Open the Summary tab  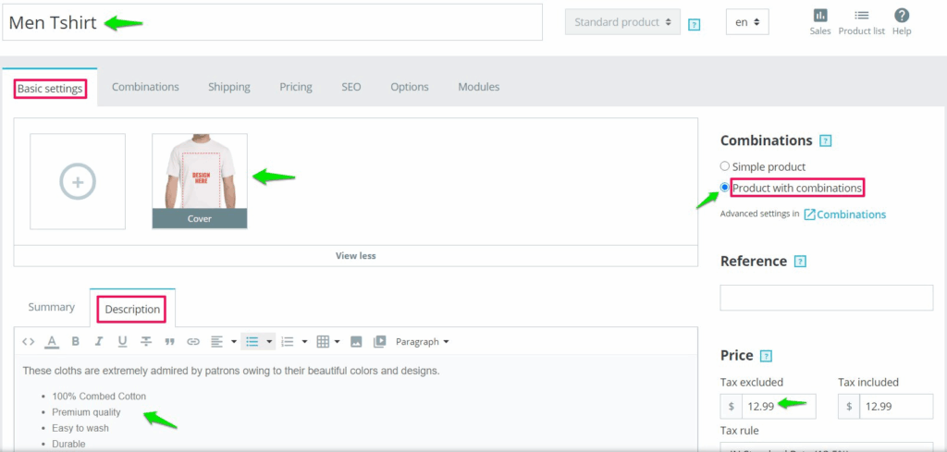(x=51, y=307)
